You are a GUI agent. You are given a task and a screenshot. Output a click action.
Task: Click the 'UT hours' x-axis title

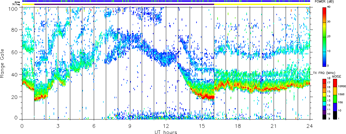click(166, 132)
